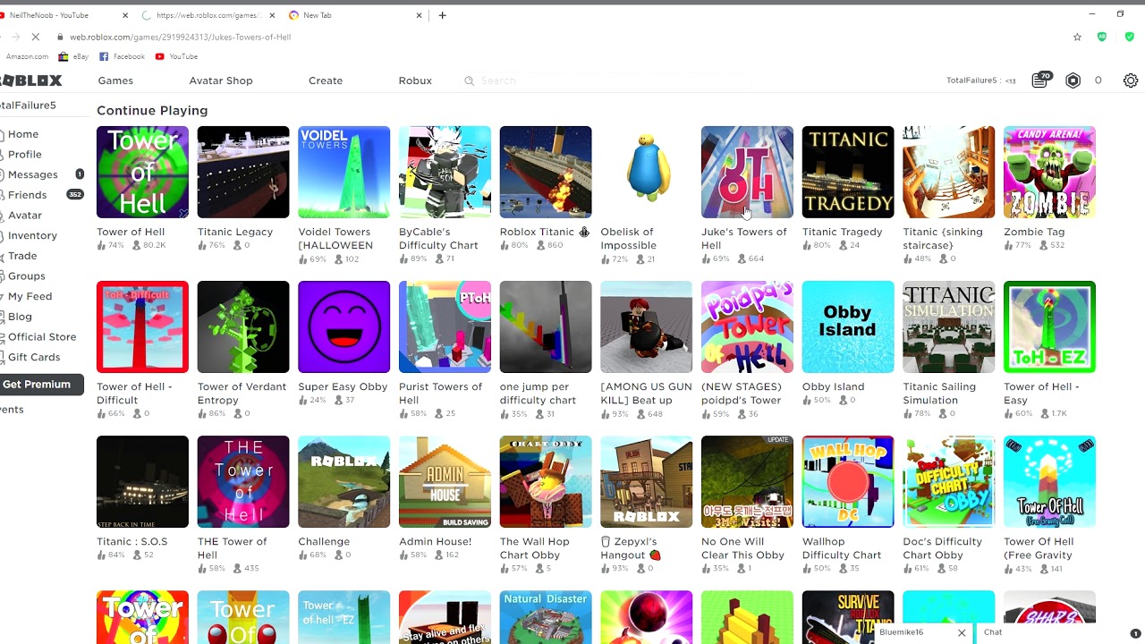Click the "Continue Playing" heading
This screenshot has height=644, width=1145.
[x=152, y=111]
